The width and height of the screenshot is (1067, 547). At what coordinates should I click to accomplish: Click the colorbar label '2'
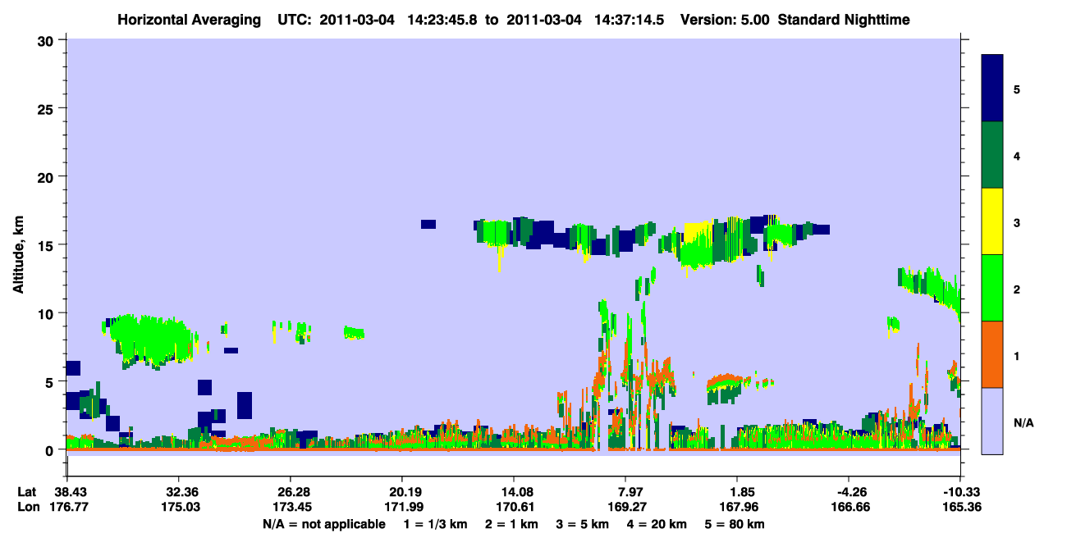pos(1016,289)
